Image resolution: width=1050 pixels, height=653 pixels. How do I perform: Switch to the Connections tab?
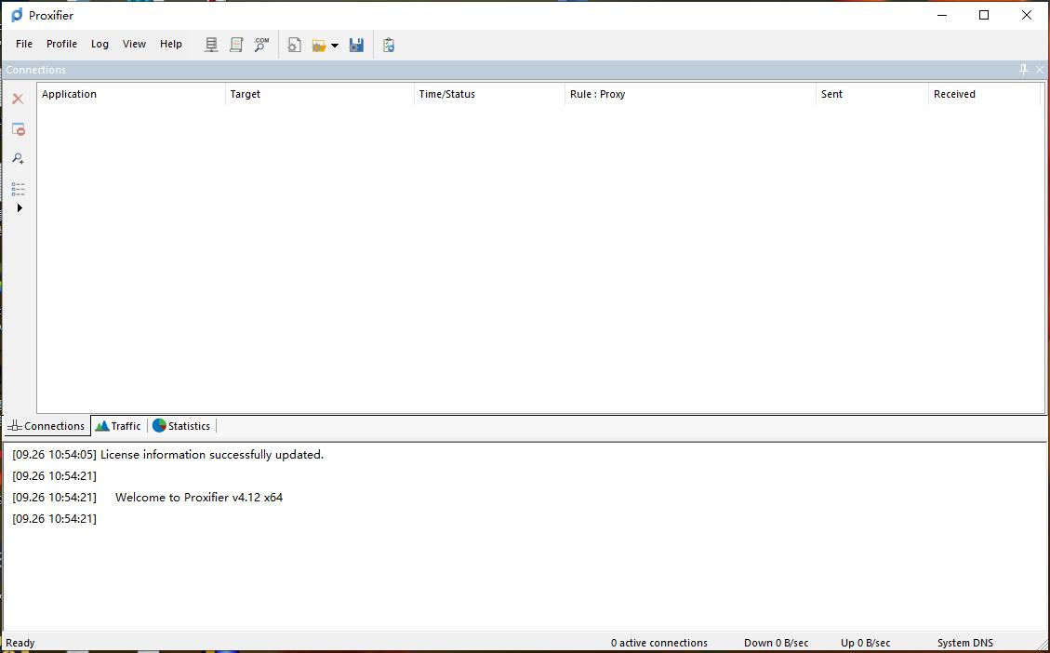coord(47,426)
